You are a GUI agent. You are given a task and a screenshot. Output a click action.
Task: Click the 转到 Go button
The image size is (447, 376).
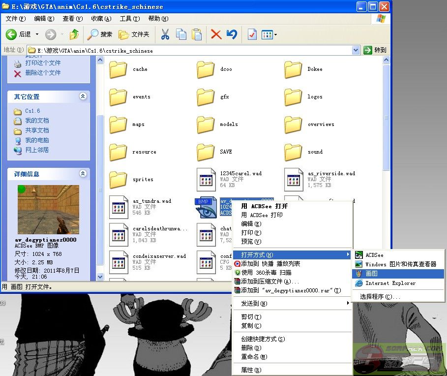point(375,50)
